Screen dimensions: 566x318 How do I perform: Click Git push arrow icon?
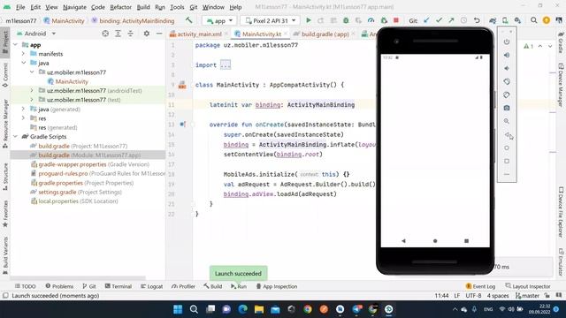(x=451, y=20)
